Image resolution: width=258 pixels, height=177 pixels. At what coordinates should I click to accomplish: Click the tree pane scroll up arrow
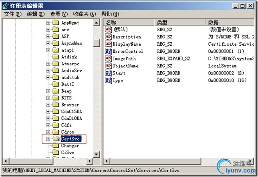coord(97,22)
